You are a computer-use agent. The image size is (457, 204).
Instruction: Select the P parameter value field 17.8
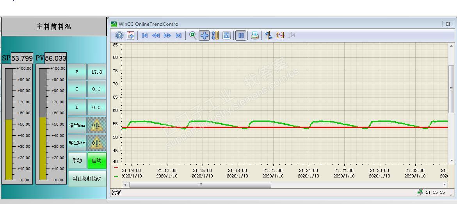click(x=97, y=72)
